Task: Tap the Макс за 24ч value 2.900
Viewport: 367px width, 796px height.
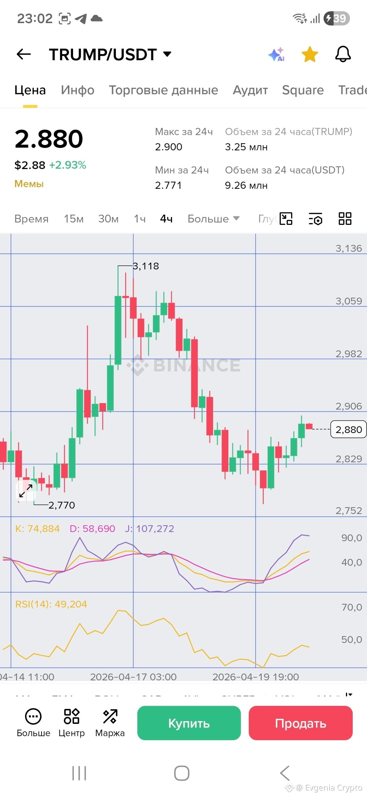Action: coord(169,147)
